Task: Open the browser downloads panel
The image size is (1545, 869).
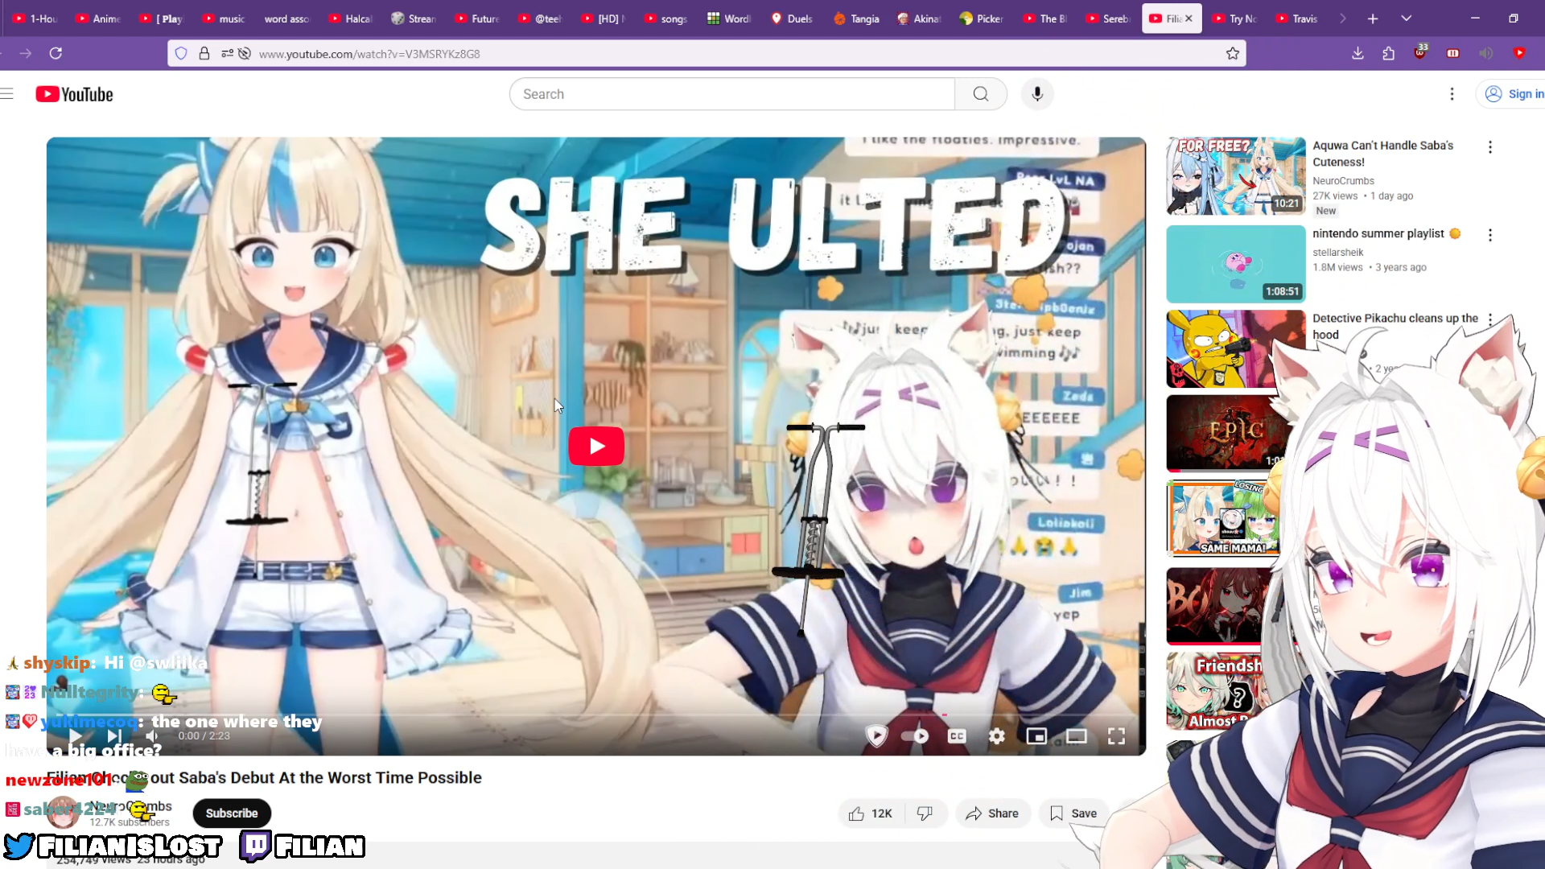Action: [x=1358, y=54]
